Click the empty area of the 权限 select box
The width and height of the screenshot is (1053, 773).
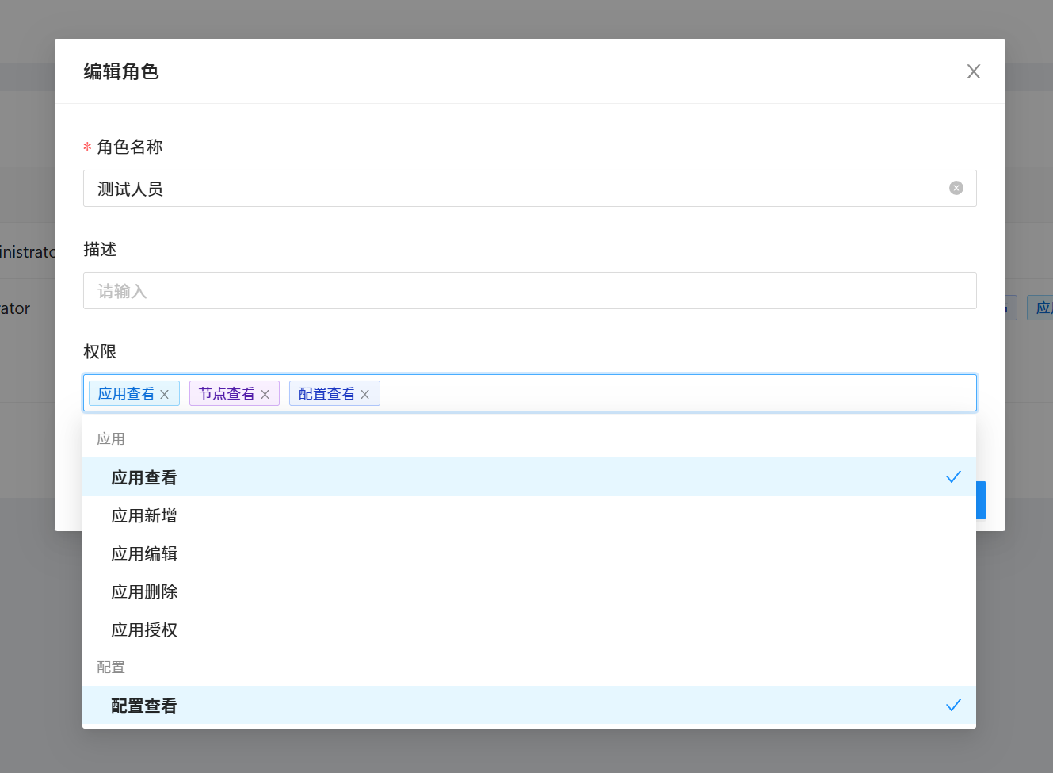(673, 393)
